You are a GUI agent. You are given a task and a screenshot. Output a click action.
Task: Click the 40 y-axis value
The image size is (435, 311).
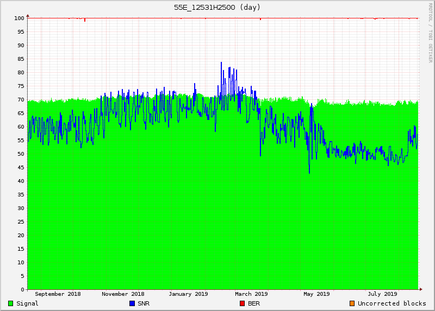coord(21,181)
